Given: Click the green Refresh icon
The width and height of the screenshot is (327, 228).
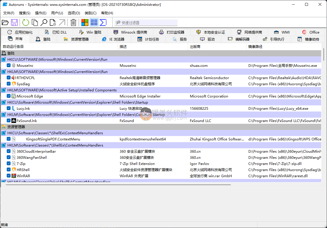Looking at the screenshot, I should pos(26,22).
